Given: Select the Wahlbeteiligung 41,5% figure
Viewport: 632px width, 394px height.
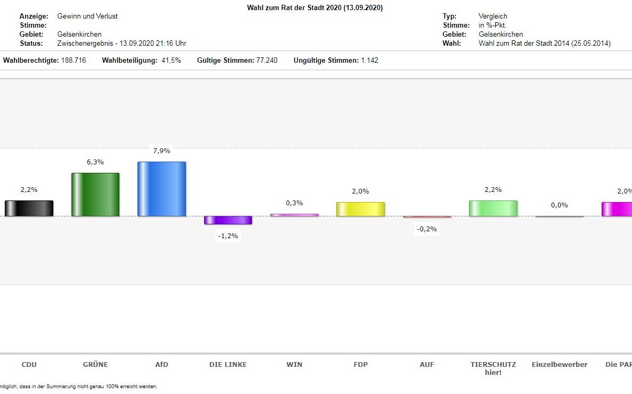Looking at the screenshot, I should 171,60.
